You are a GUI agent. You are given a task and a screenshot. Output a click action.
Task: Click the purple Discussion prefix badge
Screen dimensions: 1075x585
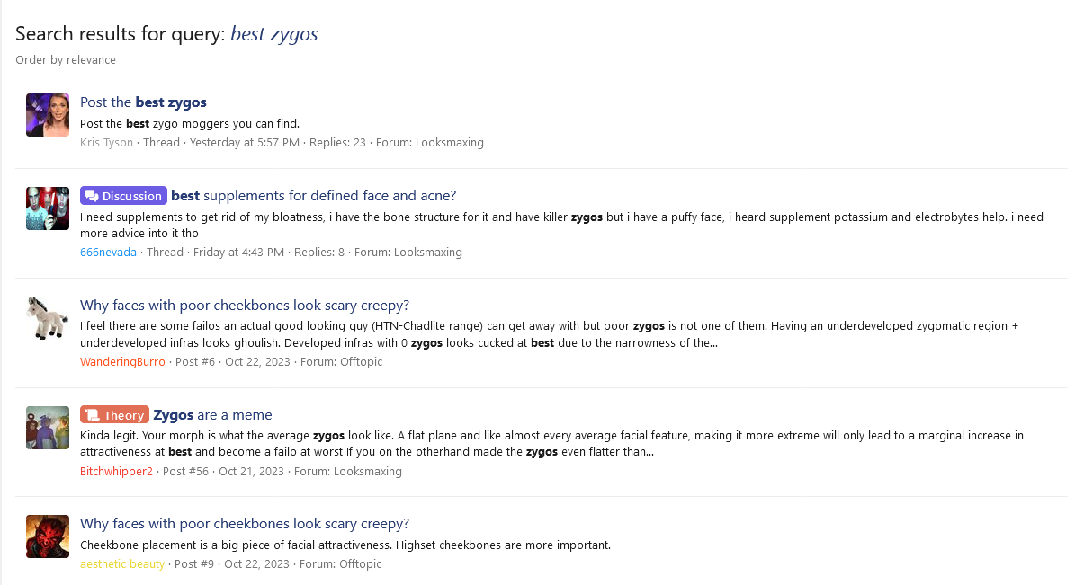point(123,196)
